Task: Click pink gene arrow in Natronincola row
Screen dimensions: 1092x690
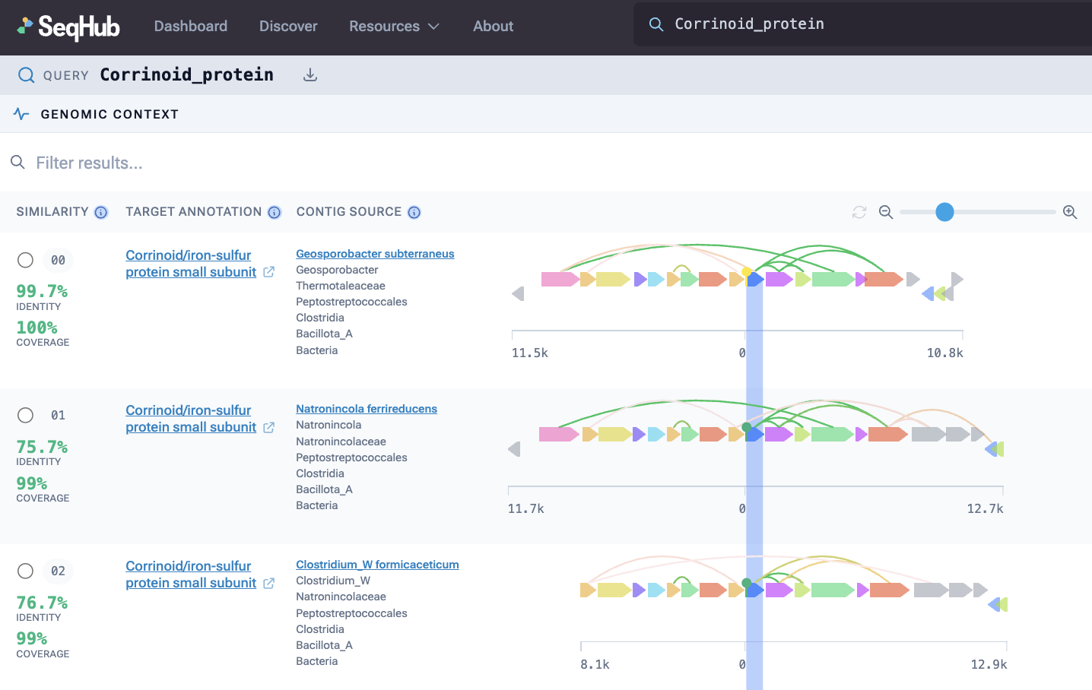Action: pos(559,435)
